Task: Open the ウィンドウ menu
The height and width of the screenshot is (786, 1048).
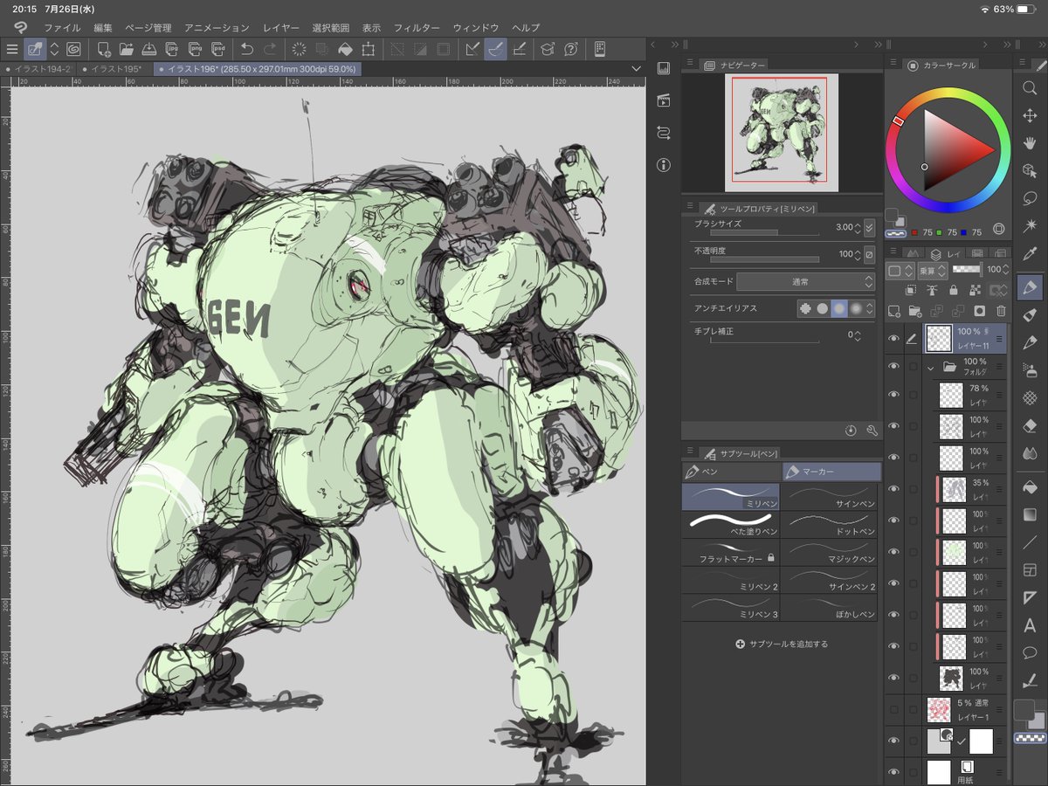Action: pos(476,28)
